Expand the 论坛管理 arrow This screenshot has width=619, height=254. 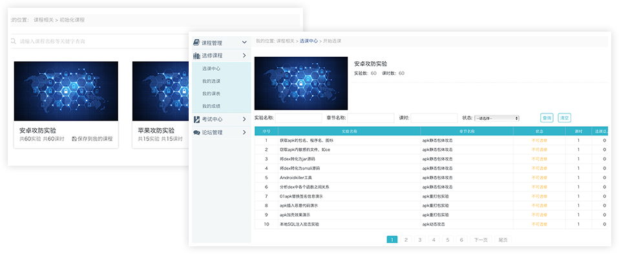click(x=244, y=133)
